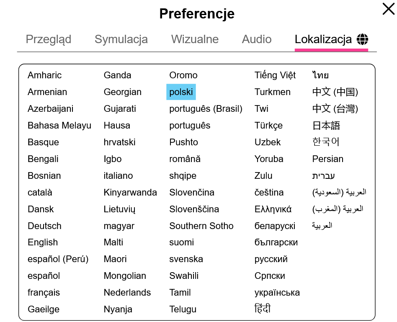Open the Symulacja tab

(x=121, y=39)
